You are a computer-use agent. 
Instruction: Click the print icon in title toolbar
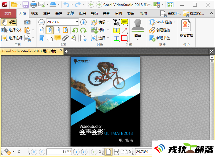(x=33, y=5)
